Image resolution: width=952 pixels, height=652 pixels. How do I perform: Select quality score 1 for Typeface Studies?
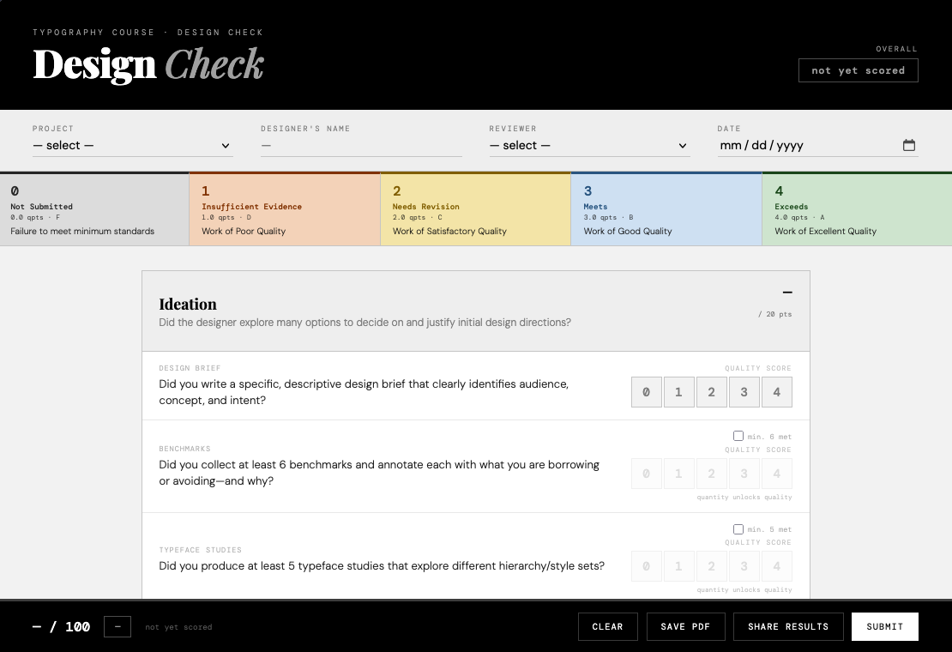(678, 566)
